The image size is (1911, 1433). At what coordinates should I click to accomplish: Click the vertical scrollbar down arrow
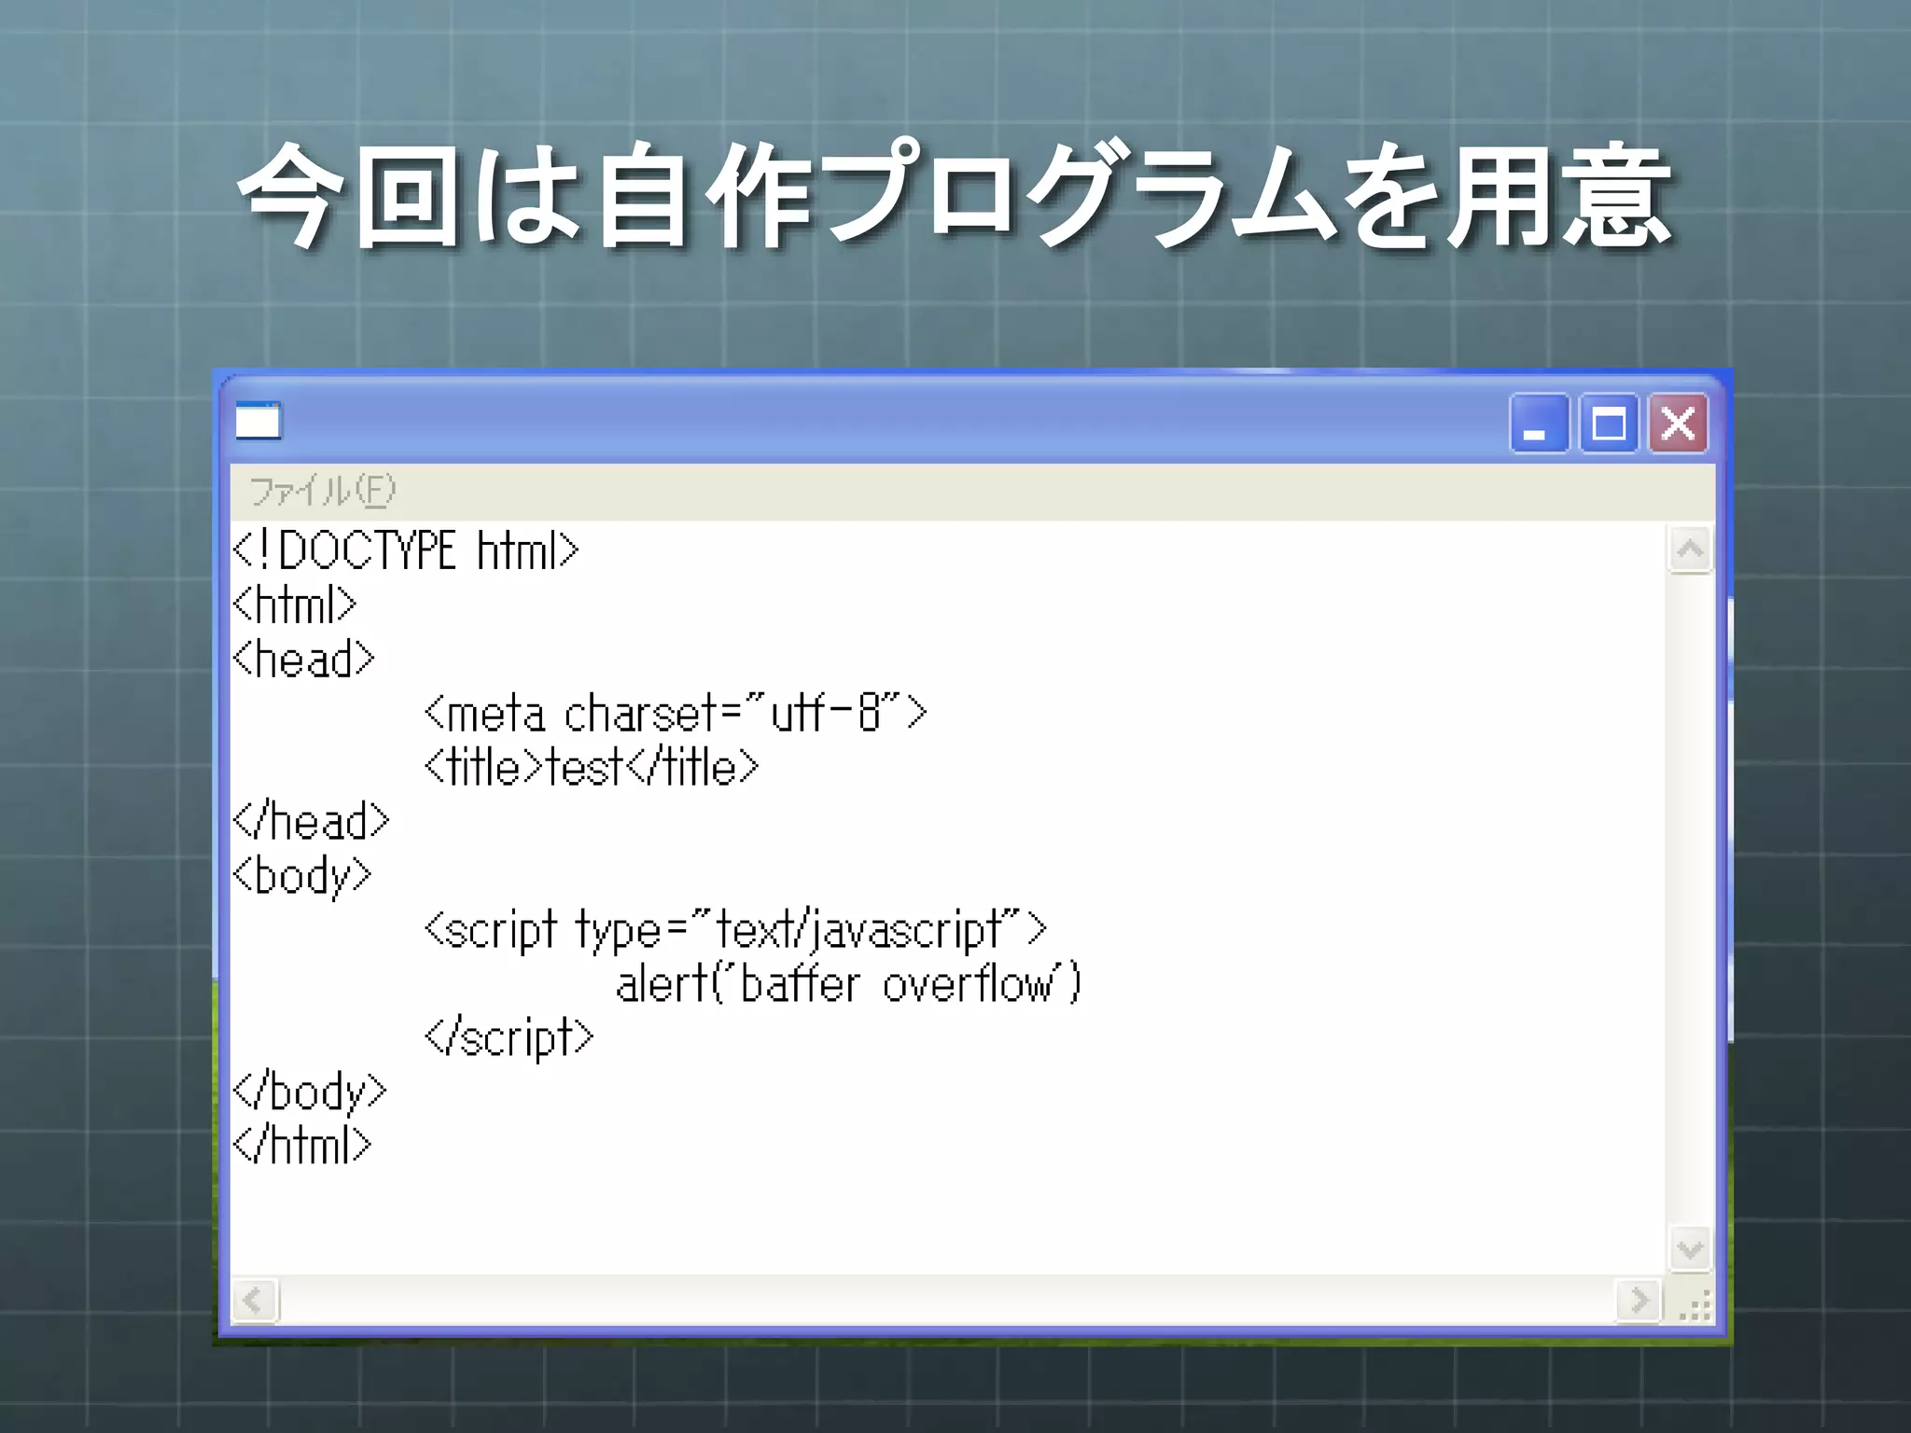[1690, 1248]
